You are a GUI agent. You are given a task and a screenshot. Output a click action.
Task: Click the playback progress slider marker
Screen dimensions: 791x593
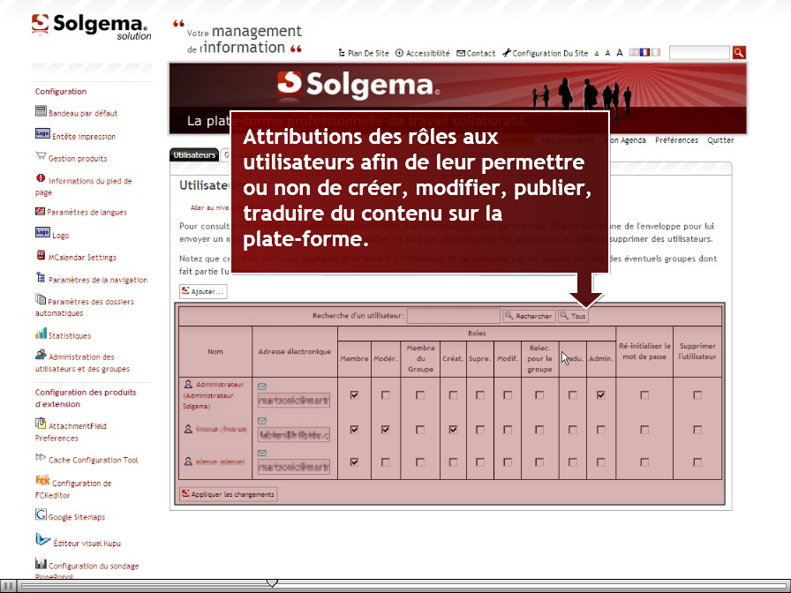[x=272, y=583]
